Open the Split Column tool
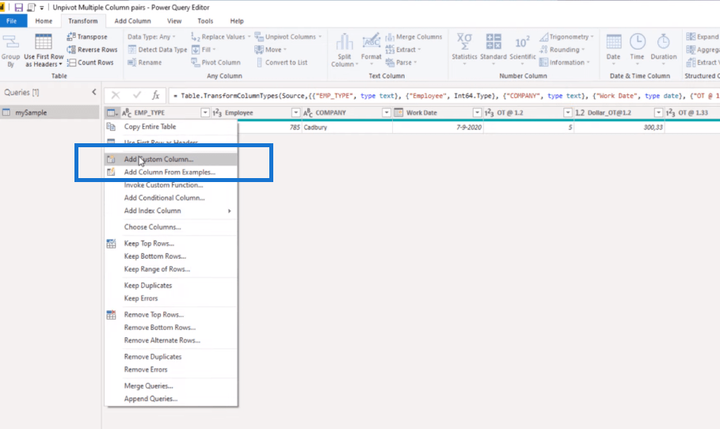 (x=344, y=50)
